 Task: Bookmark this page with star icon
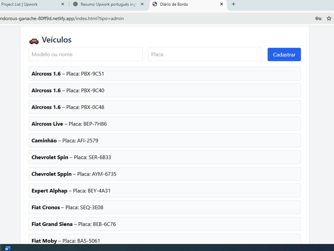pyautogui.click(x=329, y=18)
